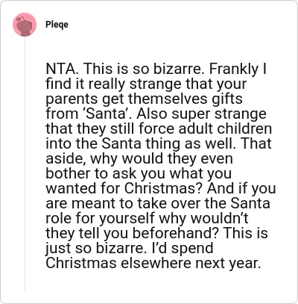Image resolution: width=298 pixels, height=304 pixels.
Task: Click the first 'This is so bizarre' sentence
Action: 143,69
